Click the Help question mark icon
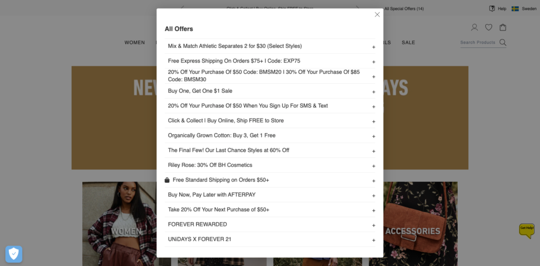The height and width of the screenshot is (266, 540). click(x=492, y=8)
